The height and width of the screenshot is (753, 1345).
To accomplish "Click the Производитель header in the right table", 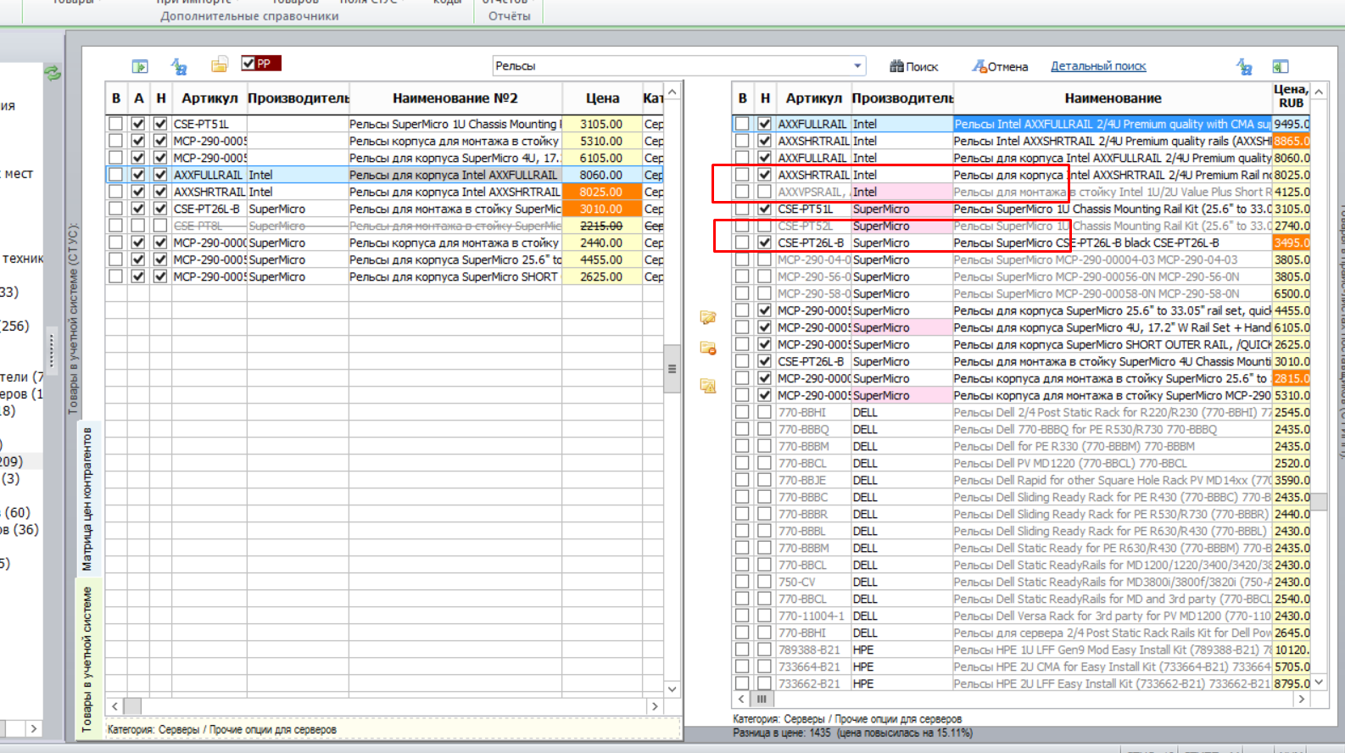I will click(x=902, y=98).
